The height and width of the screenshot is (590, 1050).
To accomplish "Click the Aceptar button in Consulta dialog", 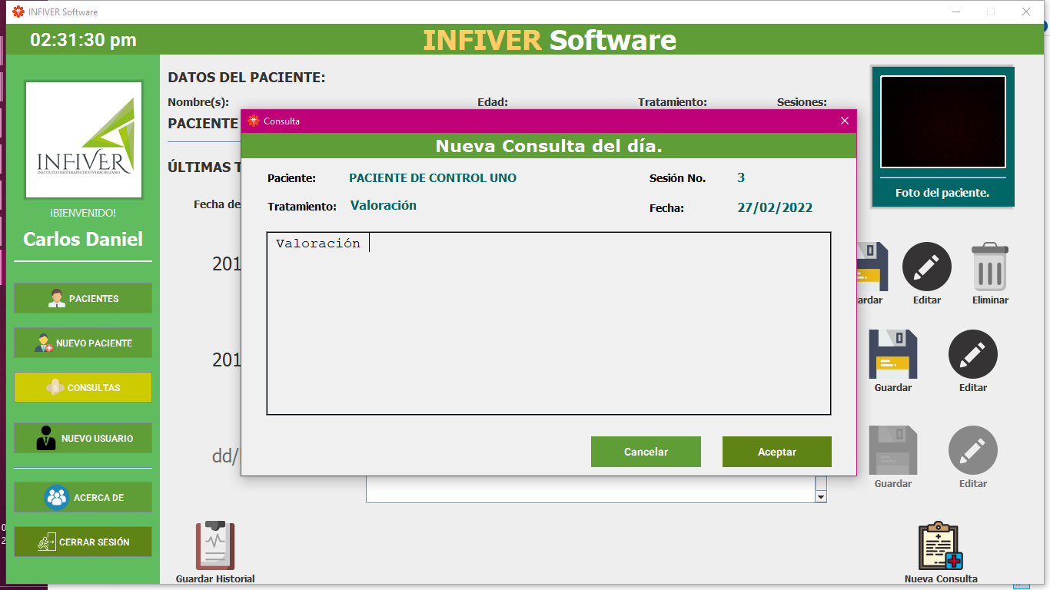I will [777, 452].
